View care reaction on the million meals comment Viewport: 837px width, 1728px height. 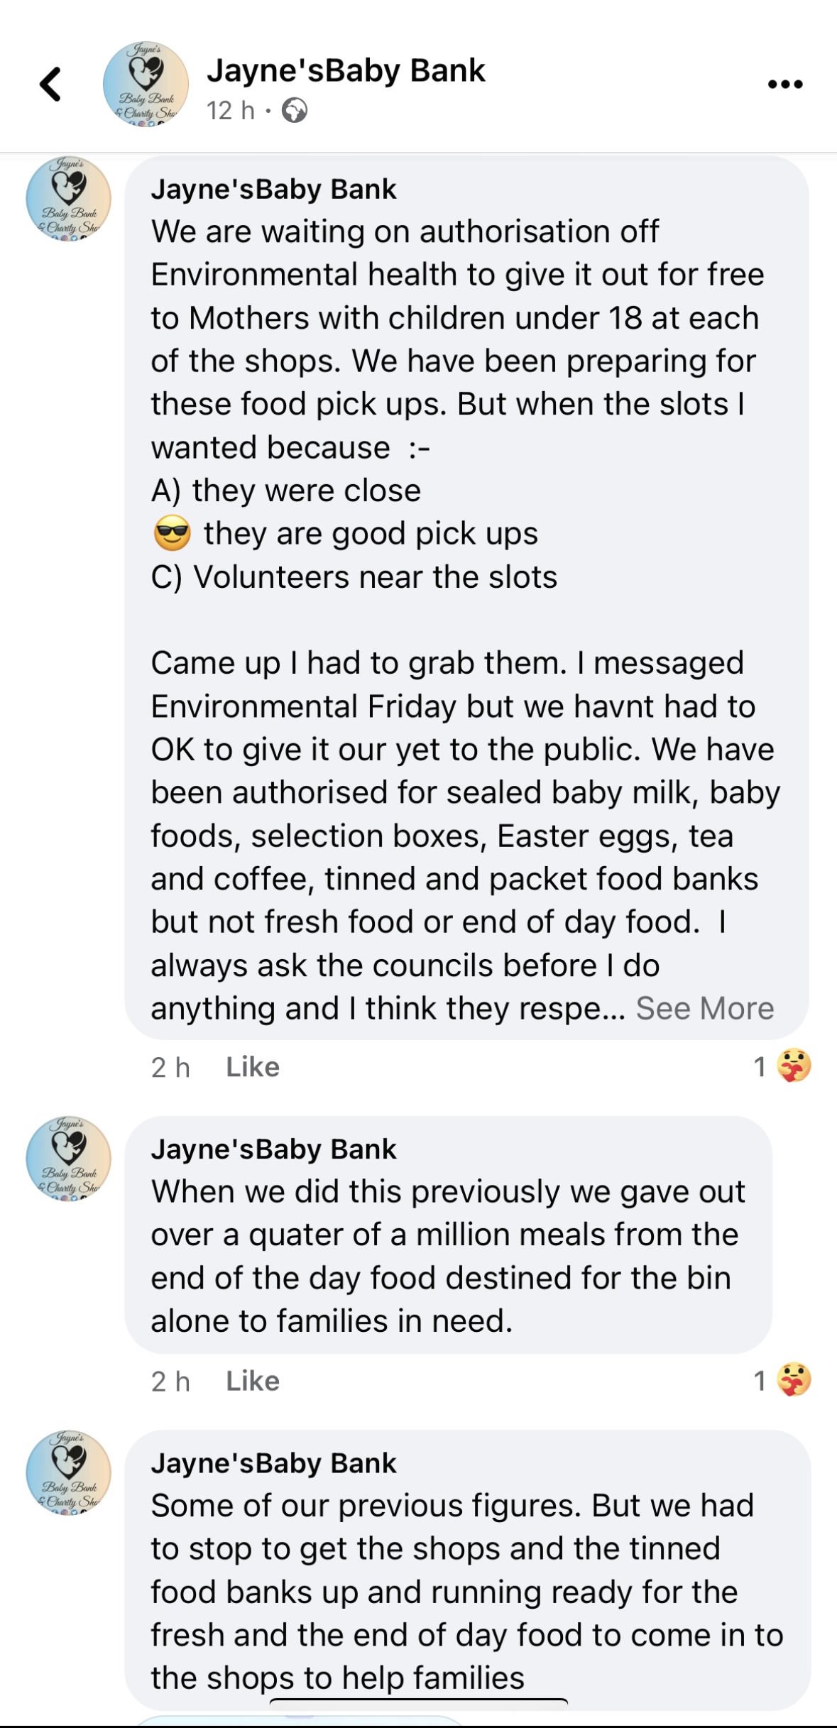click(793, 1381)
